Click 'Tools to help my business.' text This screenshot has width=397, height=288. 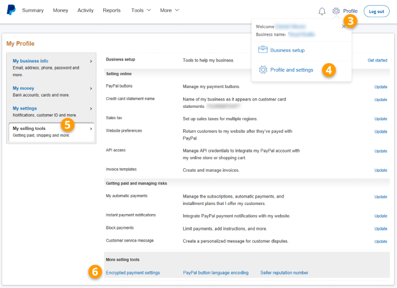pyautogui.click(x=209, y=60)
